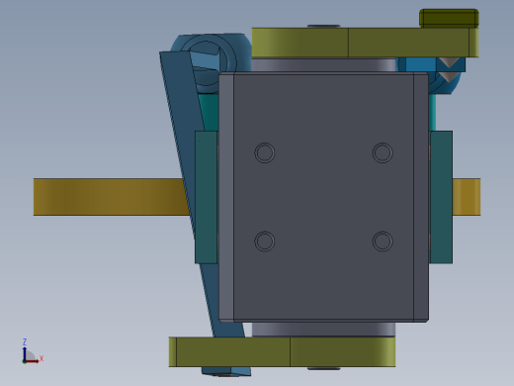This screenshot has height=386, width=514.
Task: Select the olive bottom plate
Action: 282,351
